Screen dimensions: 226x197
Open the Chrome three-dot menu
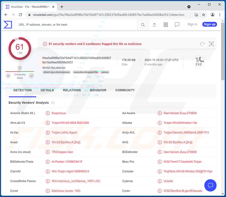pyautogui.click(x=220, y=15)
